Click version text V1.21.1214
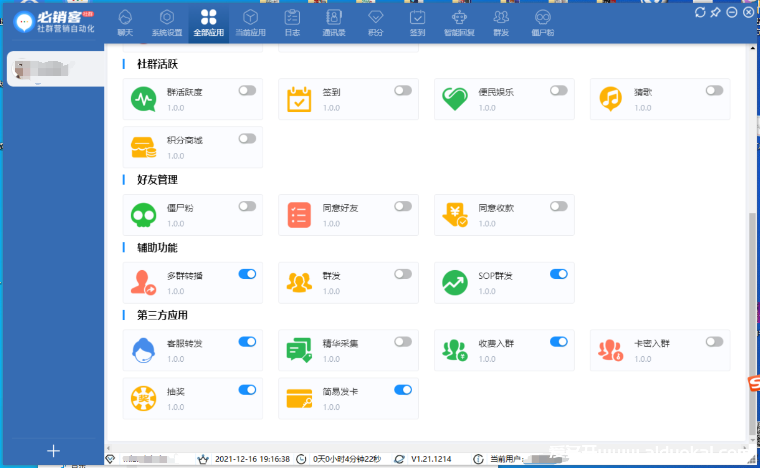The image size is (760, 468). pos(431,459)
